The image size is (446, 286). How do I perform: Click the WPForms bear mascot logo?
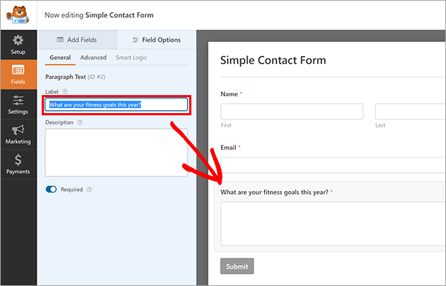(18, 15)
